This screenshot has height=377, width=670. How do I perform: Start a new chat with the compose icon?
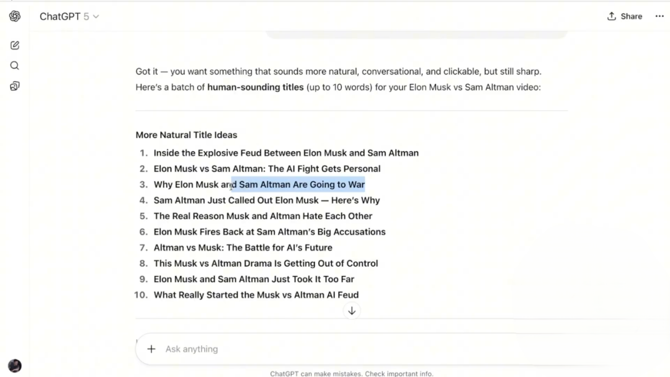pos(15,45)
